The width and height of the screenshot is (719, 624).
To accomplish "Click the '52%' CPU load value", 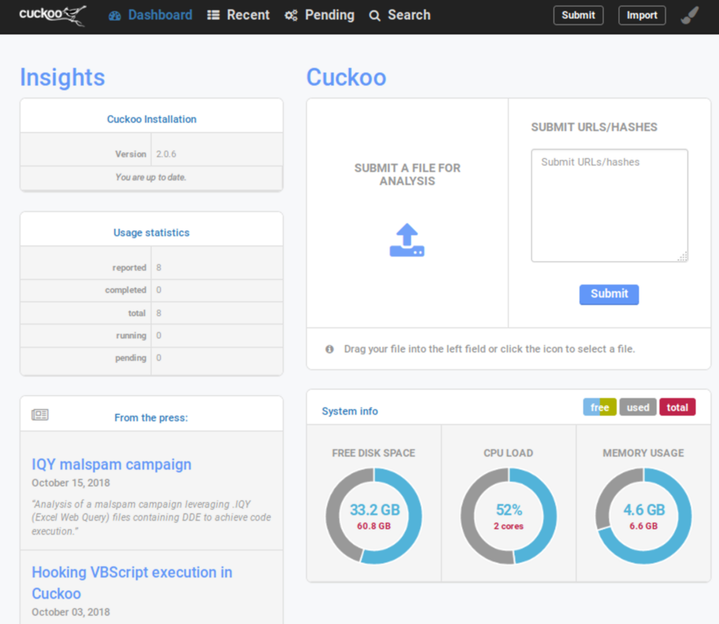I will (509, 510).
